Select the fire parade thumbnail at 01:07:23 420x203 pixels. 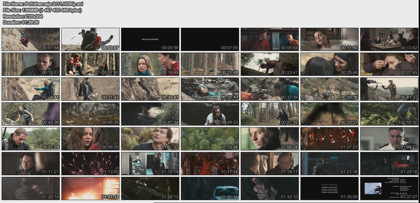coord(330,139)
